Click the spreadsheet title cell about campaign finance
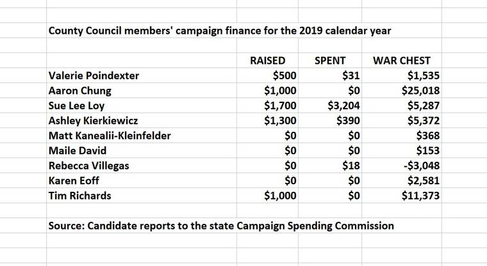 (x=229, y=30)
